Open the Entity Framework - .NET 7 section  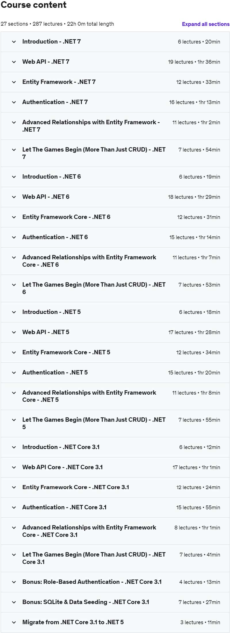(x=115, y=82)
